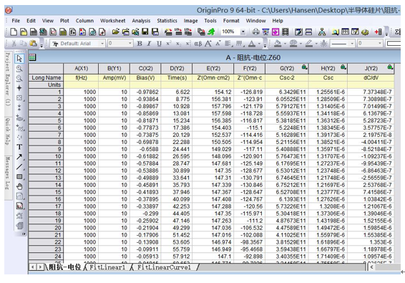The height and width of the screenshot is (283, 405).
Task: Click the lock icon on column J(Y2)
Action: (390, 67)
